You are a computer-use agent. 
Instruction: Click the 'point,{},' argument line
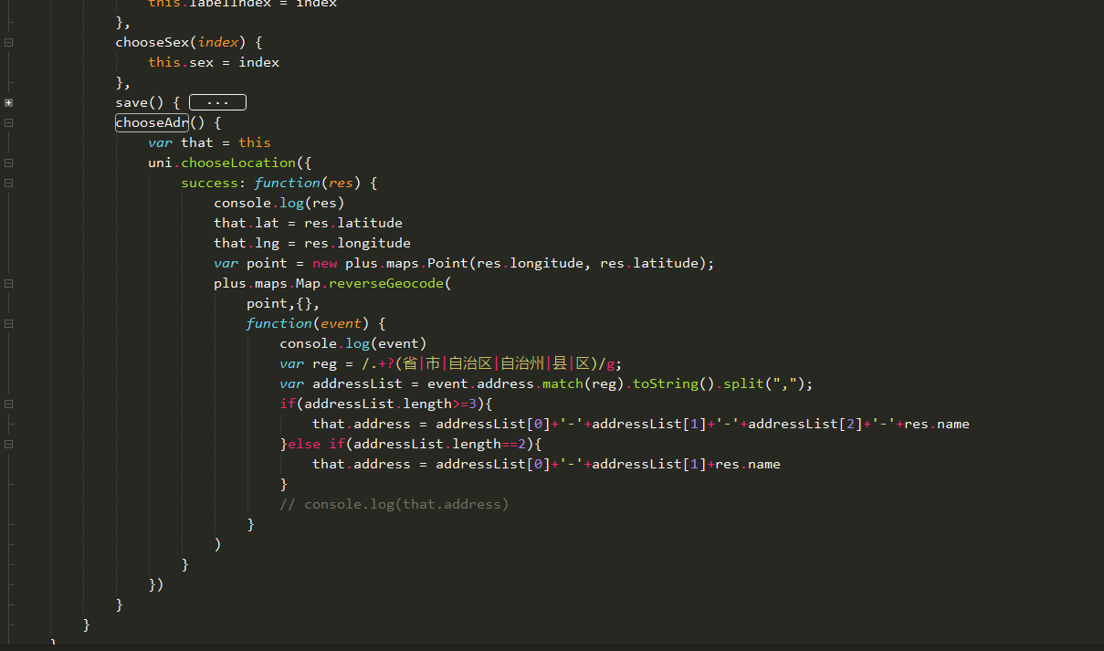point(283,303)
